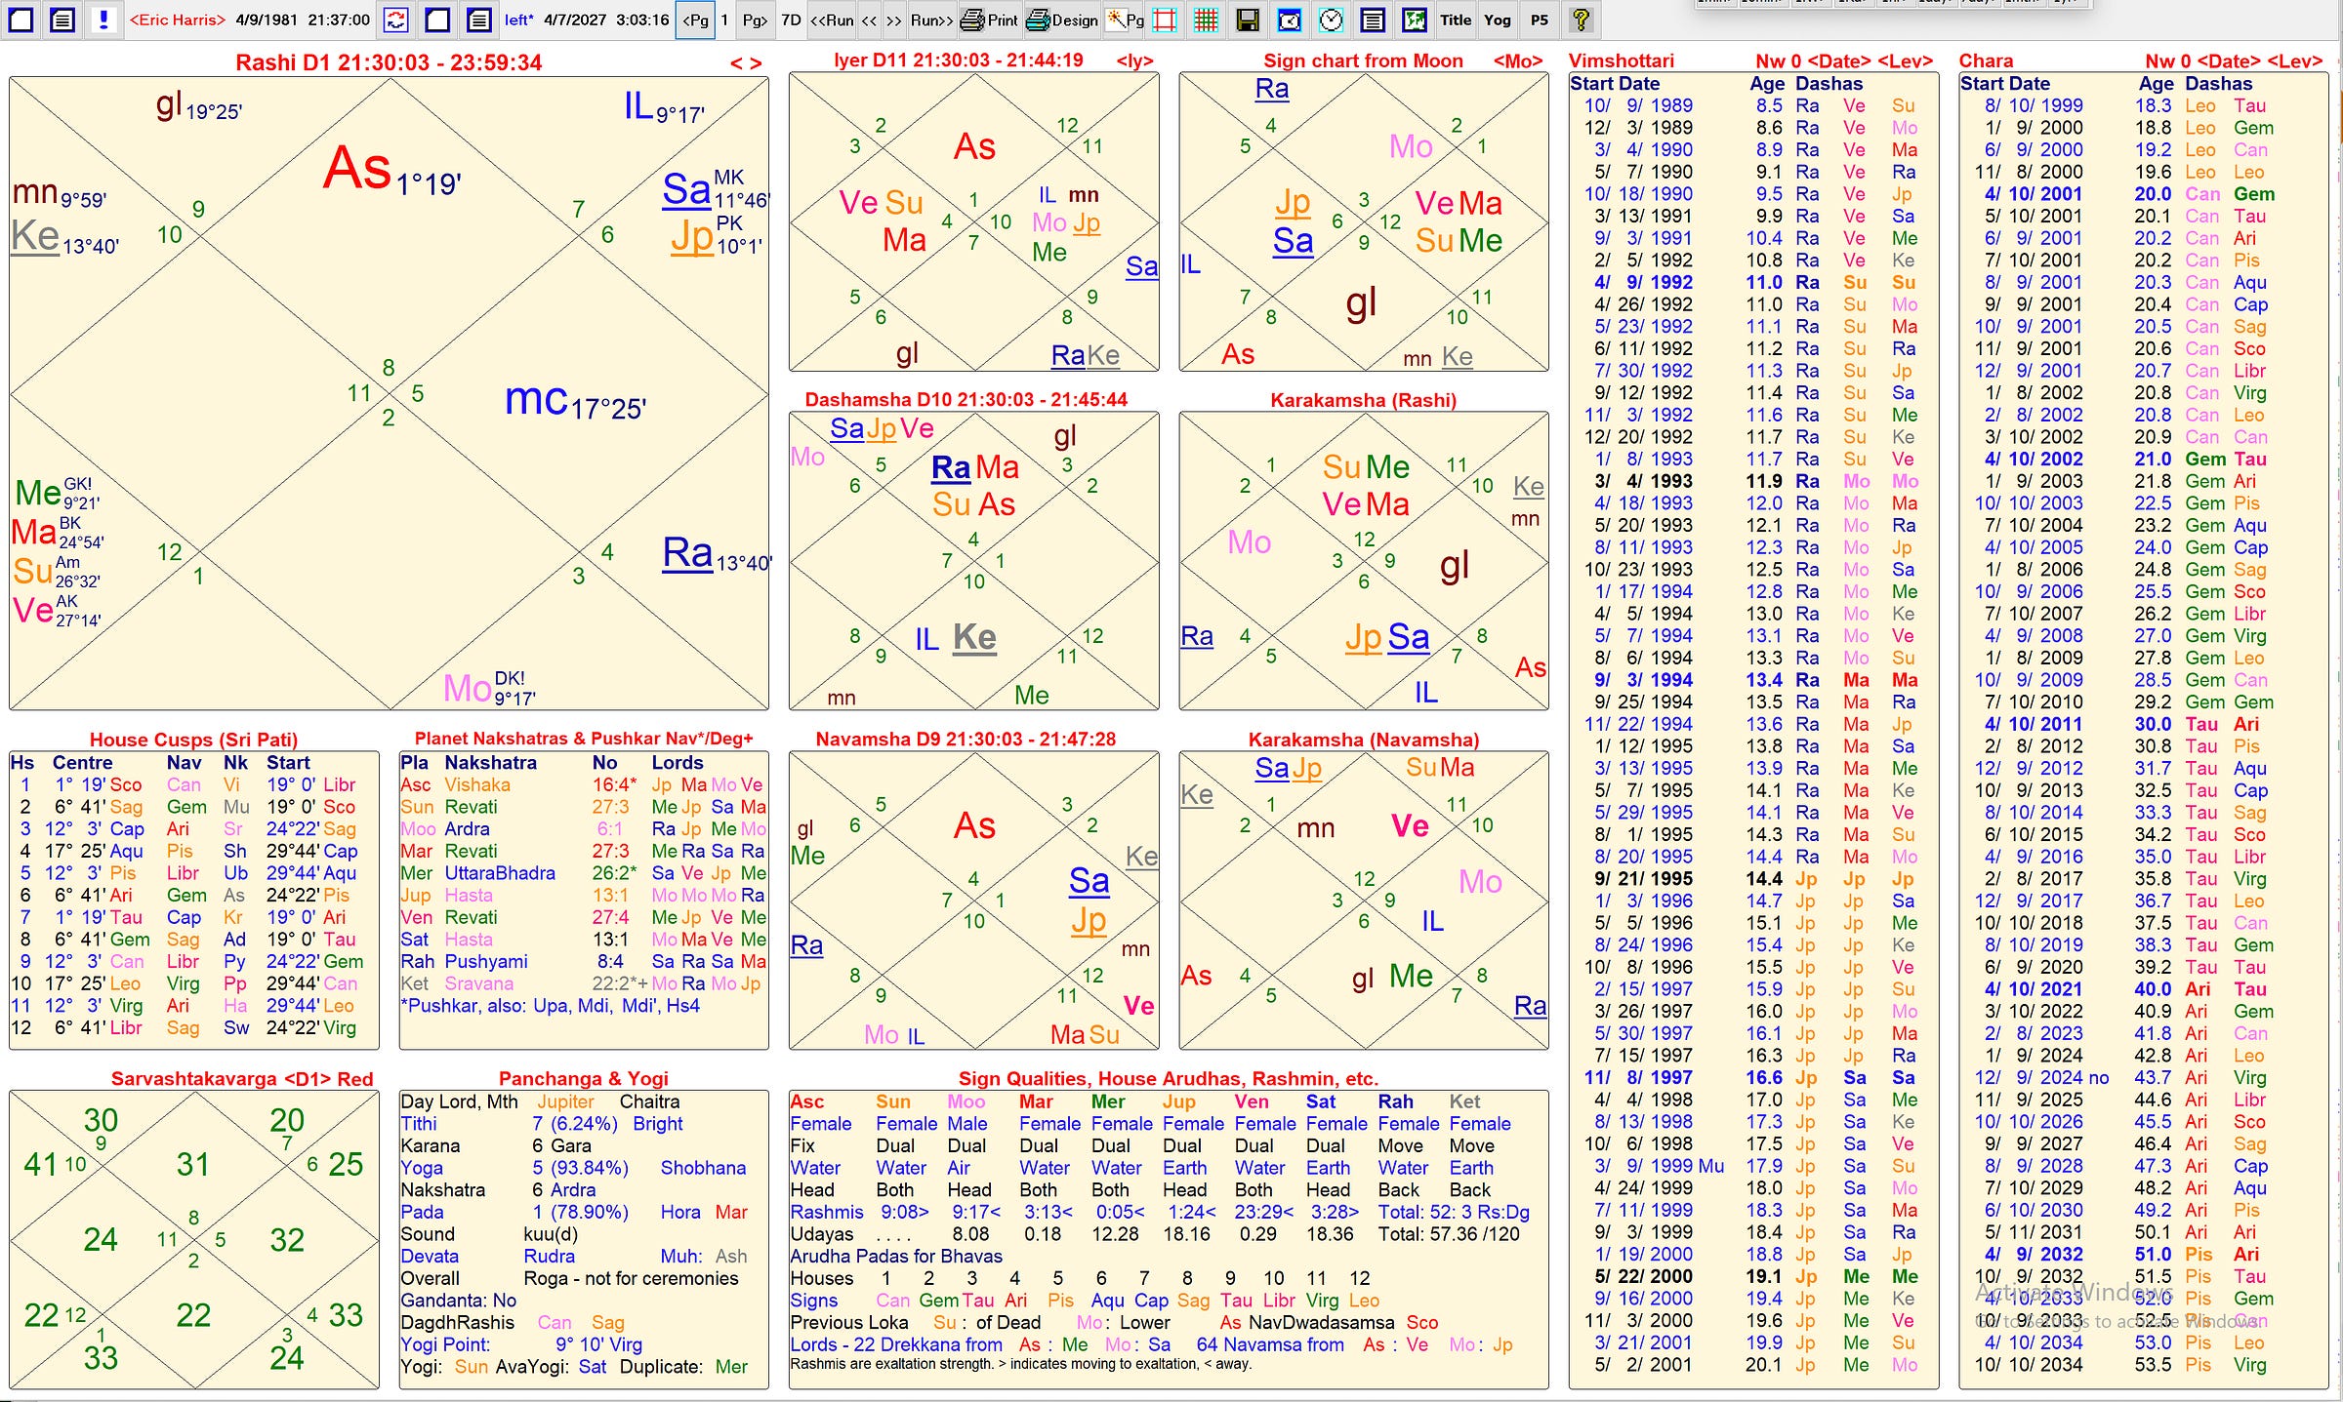2343x1402 pixels.
Task: Go to next page with Pg> button
Action: pos(755,20)
